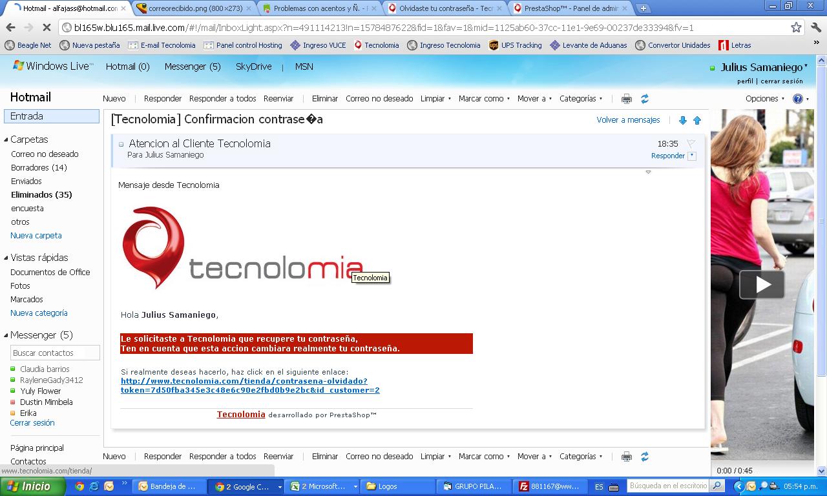Viewport: 827px width, 496px height.
Task: Click Eliminar in the top toolbar
Action: [x=325, y=99]
